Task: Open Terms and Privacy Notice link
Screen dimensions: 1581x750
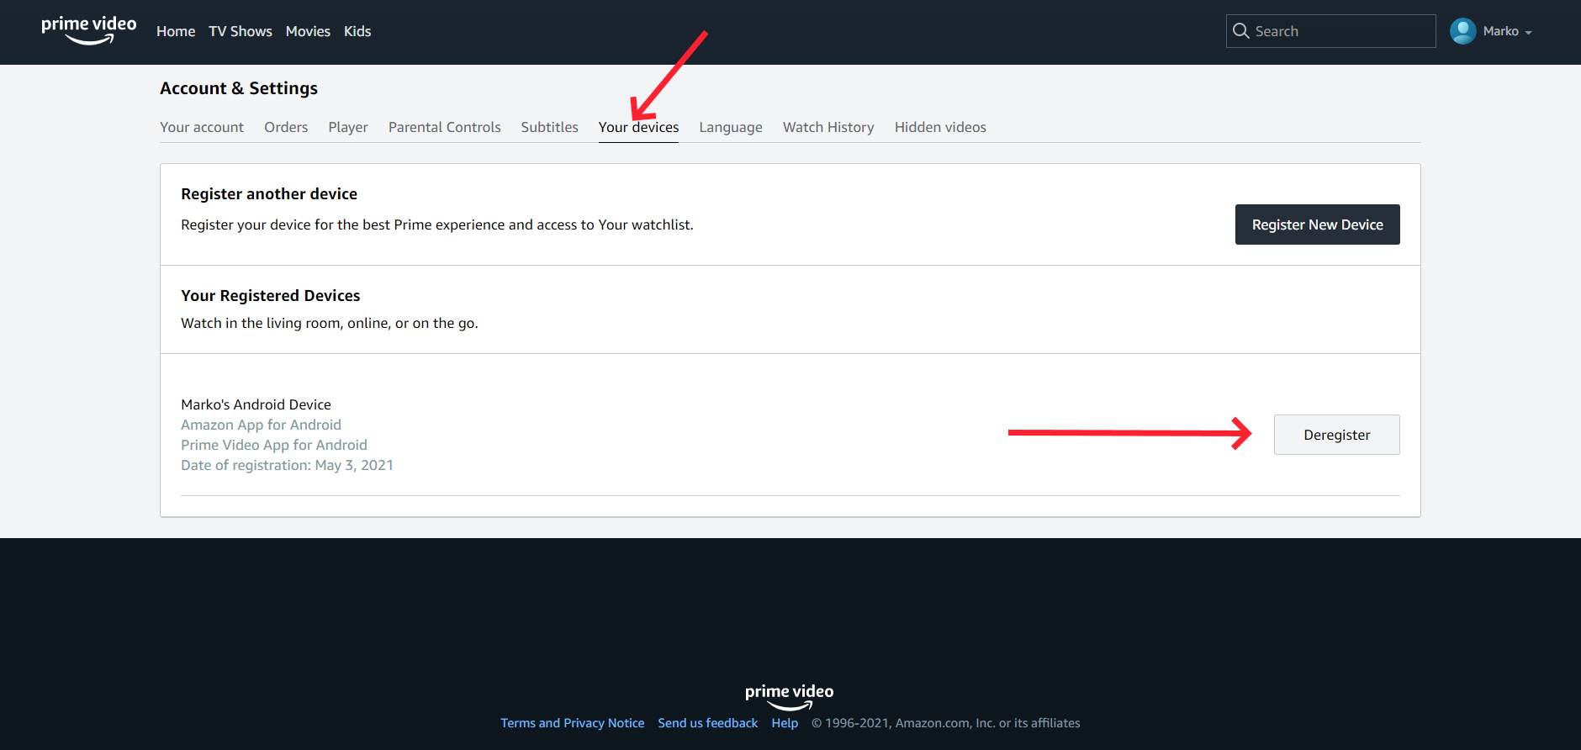Action: click(572, 723)
